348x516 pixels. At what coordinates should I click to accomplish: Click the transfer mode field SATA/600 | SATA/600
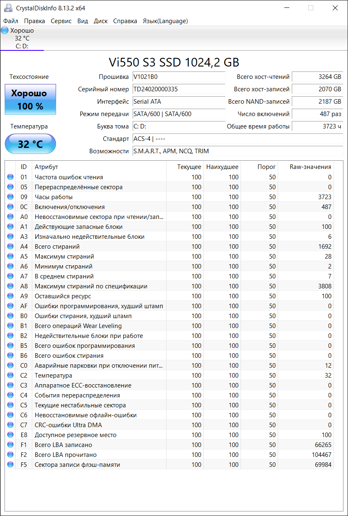pos(179,114)
